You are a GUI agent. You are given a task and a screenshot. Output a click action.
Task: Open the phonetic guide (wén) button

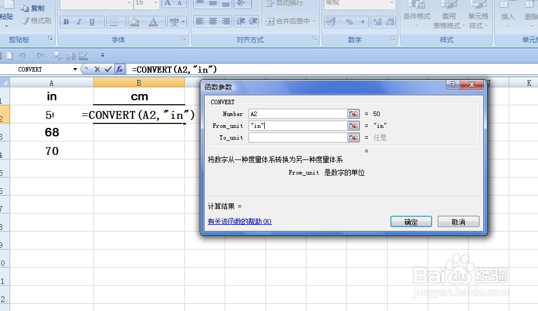174,22
